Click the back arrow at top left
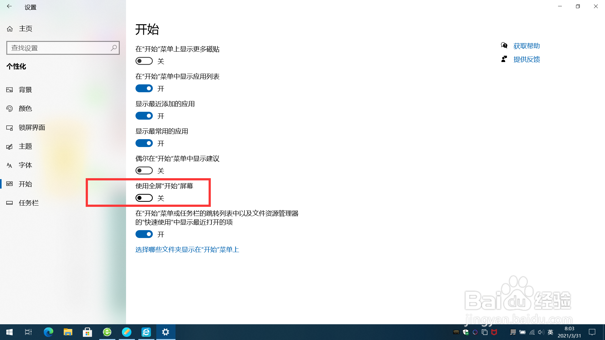Viewport: 605px width, 340px height. (9, 6)
